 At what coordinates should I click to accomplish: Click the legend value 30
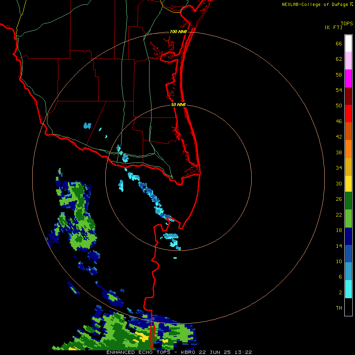pos(339,183)
